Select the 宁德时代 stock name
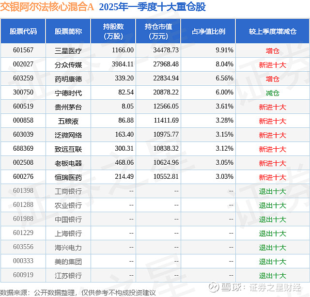 click(68, 93)
